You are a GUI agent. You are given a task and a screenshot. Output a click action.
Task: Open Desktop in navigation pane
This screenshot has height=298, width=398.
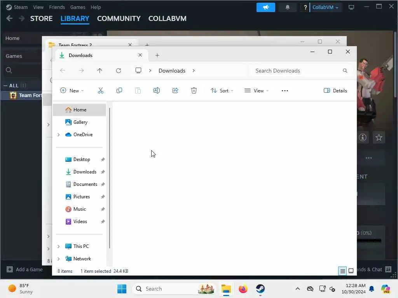pos(79,159)
